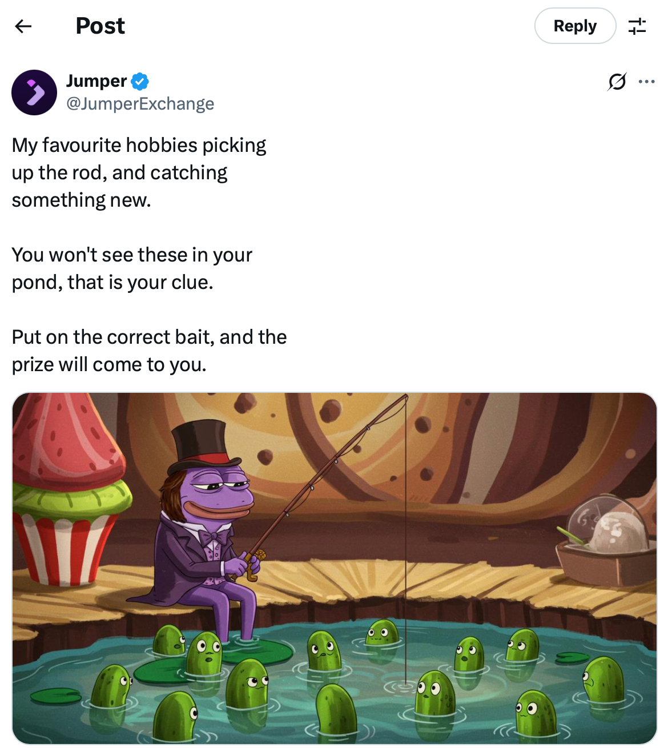
Task: Click the frog's black top hat
Action: (x=201, y=447)
